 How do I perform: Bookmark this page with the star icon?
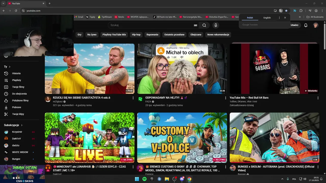pyautogui.click(x=286, y=11)
